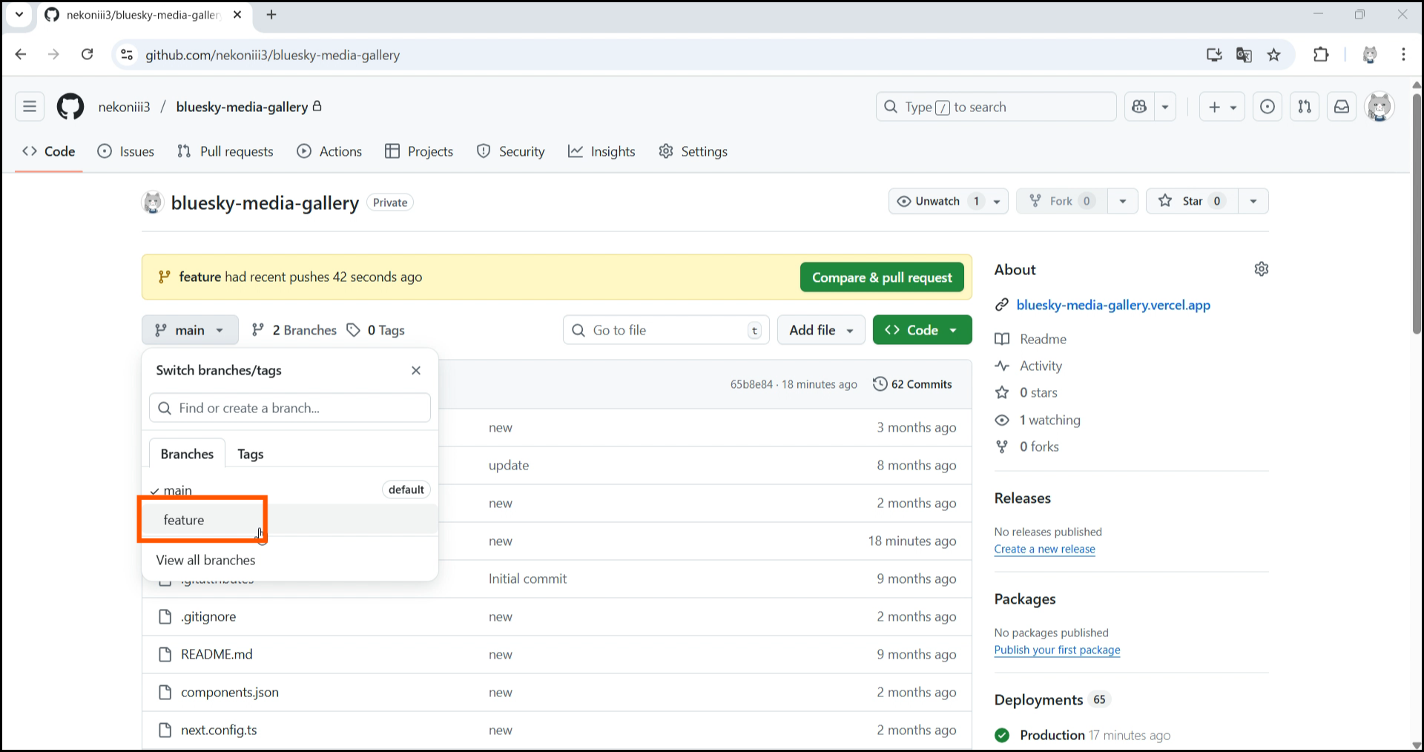Click the translate page icon in address bar
The image size is (1424, 752).
[1244, 55]
